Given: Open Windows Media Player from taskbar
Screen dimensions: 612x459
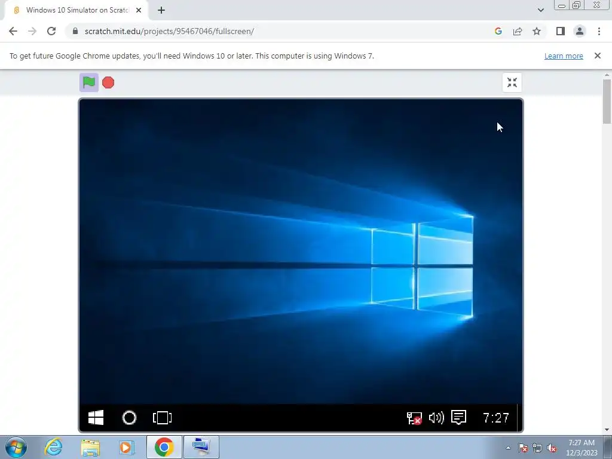Looking at the screenshot, I should point(126,447).
